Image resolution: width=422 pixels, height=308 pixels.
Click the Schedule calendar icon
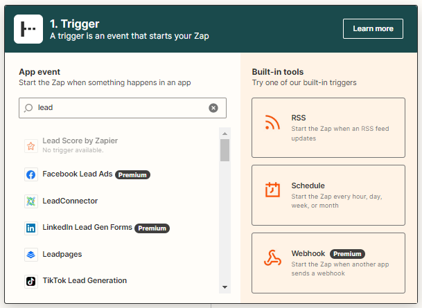[x=272, y=190]
